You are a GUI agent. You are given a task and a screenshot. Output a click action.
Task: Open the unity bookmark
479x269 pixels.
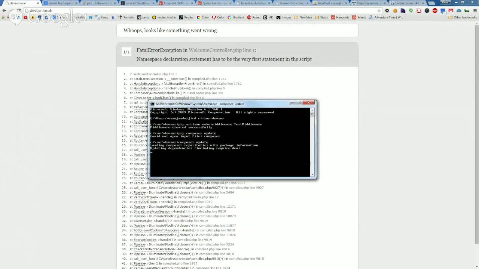click(x=143, y=17)
